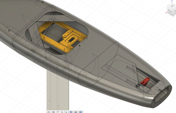Screen dimensions: 176x113
Task: Activate the Look At tool
Action: 54,112
